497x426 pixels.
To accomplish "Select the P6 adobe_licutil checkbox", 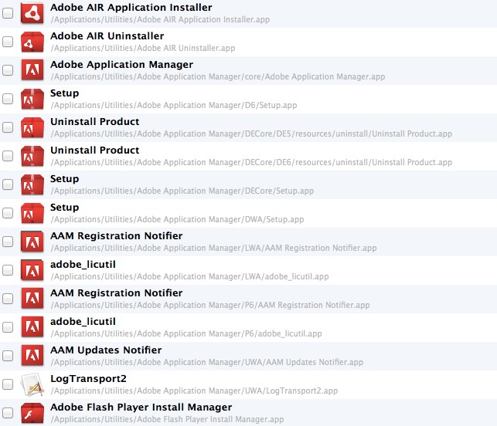I will coord(8,327).
